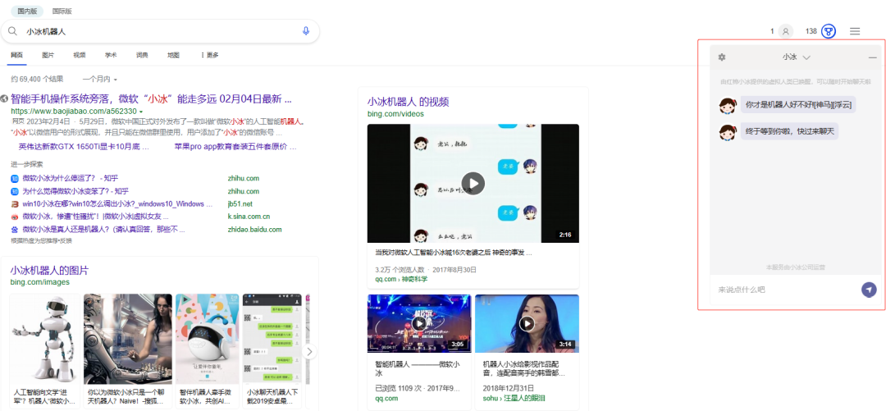Open 英伟达新款GTX 1650Ti sublink

84,147
